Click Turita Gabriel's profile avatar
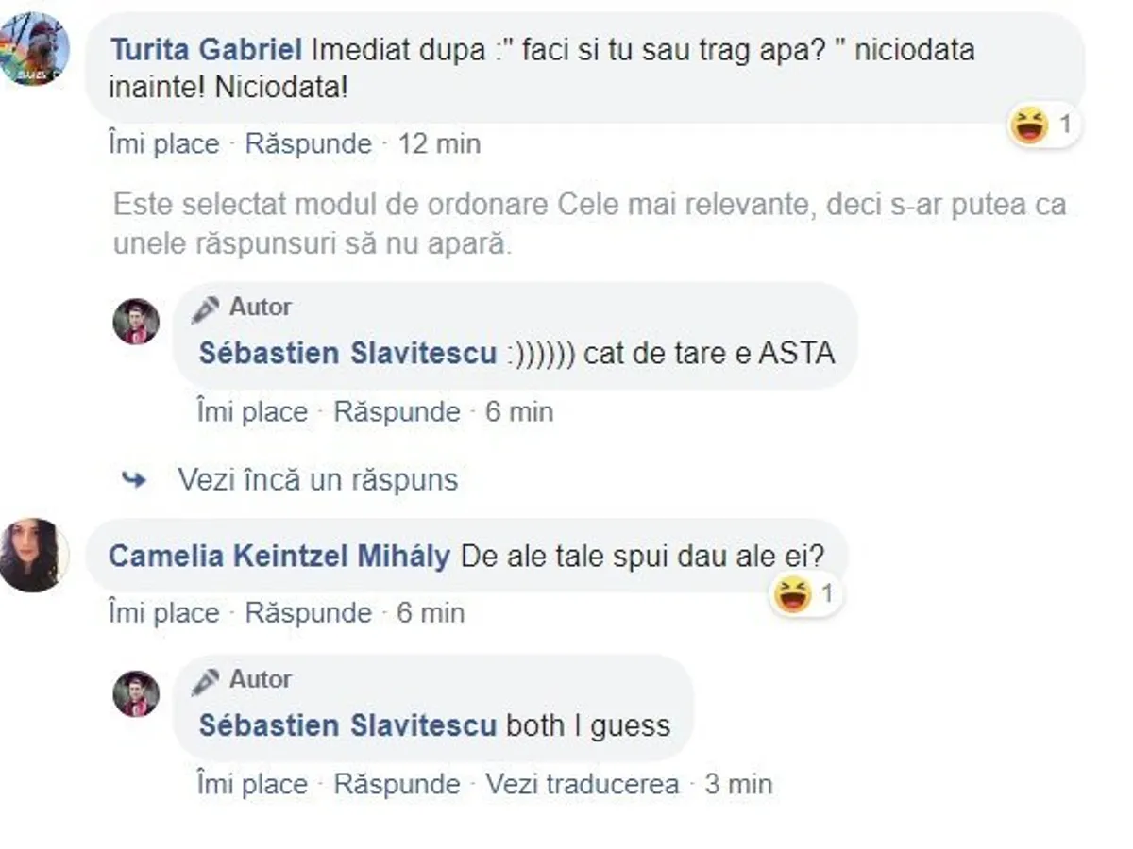Screen dimensions: 1133x849 (x=34, y=49)
